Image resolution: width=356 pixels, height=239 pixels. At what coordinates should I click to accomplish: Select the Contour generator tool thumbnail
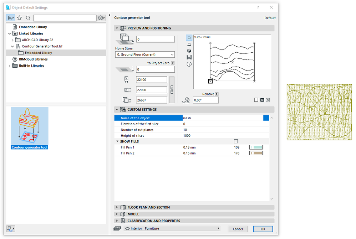(x=30, y=126)
